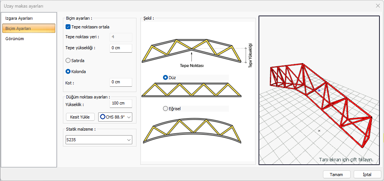
Task: Switch to the Görünüm page
Action: (x=15, y=38)
